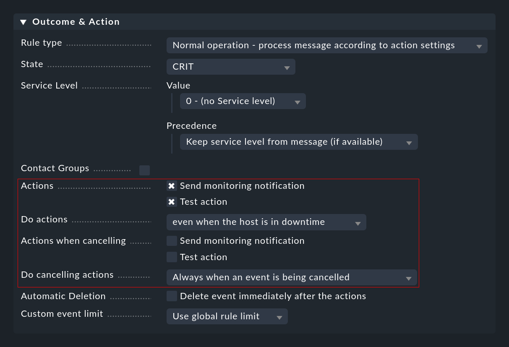The height and width of the screenshot is (347, 509).
Task: Enable "Delete event immediately after the actions"
Action: tap(171, 296)
